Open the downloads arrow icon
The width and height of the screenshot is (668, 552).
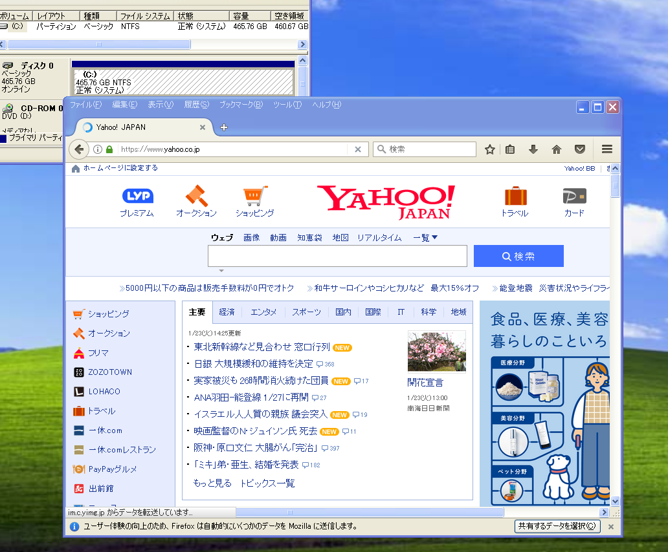(533, 149)
